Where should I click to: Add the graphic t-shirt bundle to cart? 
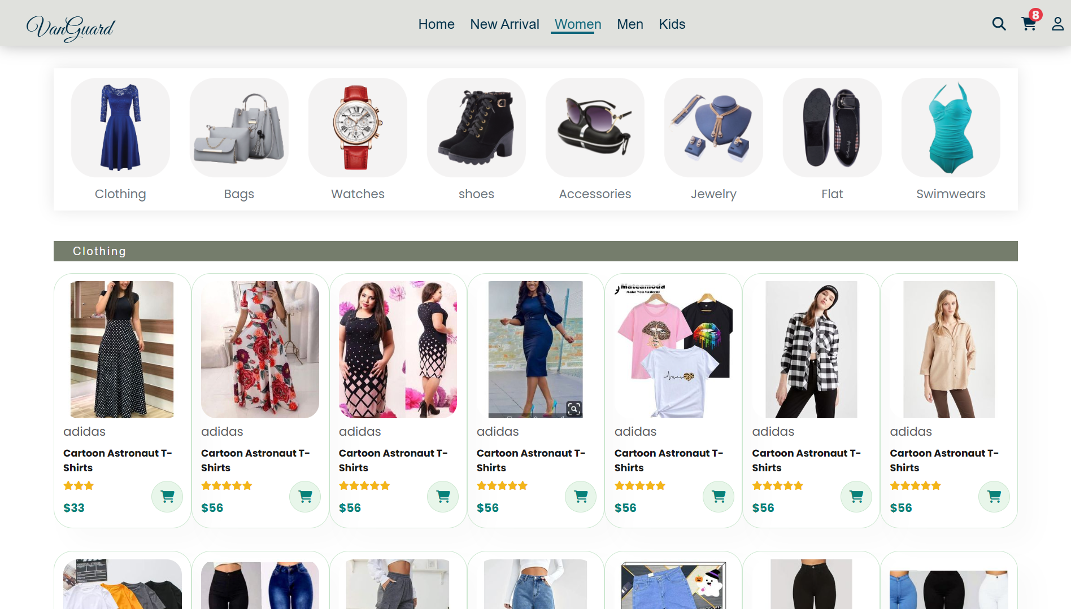(718, 497)
